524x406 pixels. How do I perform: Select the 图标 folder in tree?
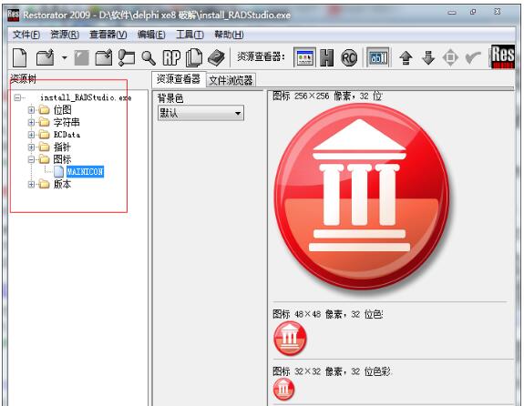point(62,159)
